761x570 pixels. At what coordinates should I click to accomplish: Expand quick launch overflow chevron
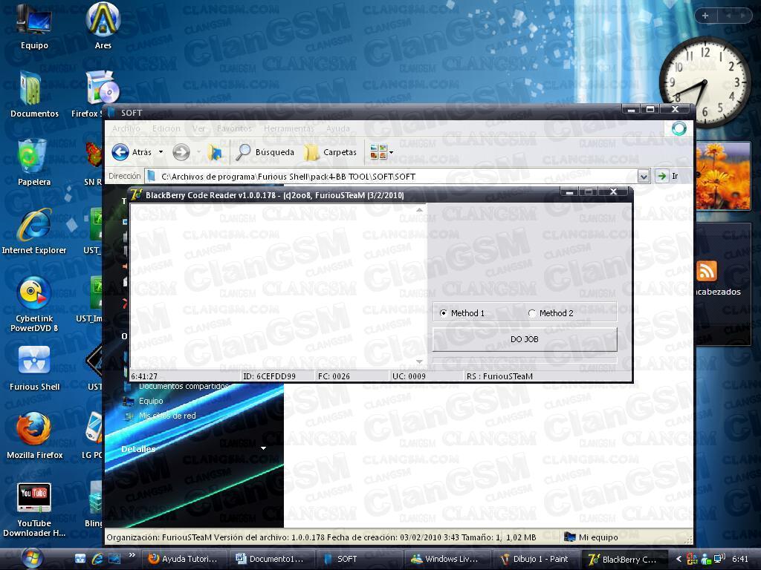132,555
